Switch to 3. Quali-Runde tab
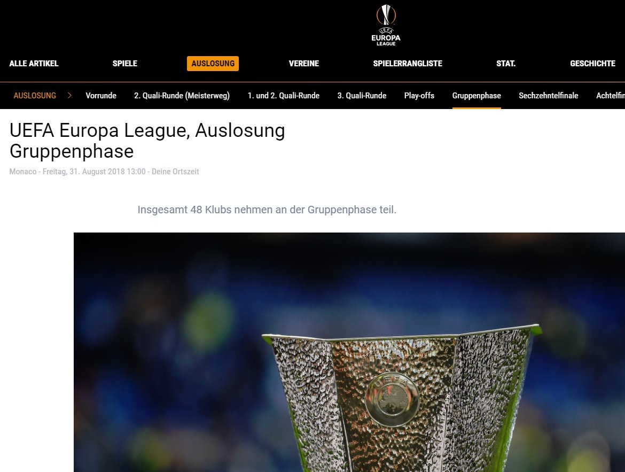Image resolution: width=625 pixels, height=472 pixels. pyautogui.click(x=362, y=95)
